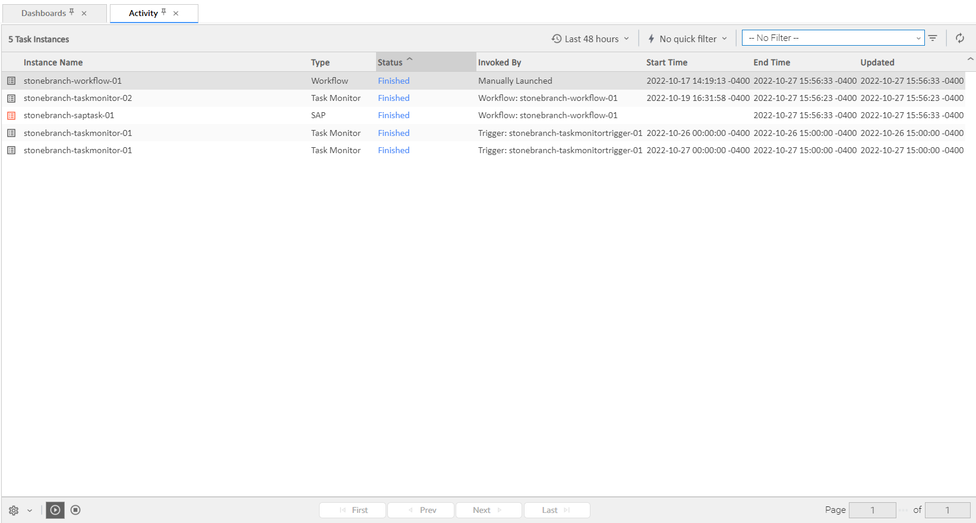This screenshot has height=523, width=976.
Task: Click the red SAP task instance icon
Action: [11, 116]
